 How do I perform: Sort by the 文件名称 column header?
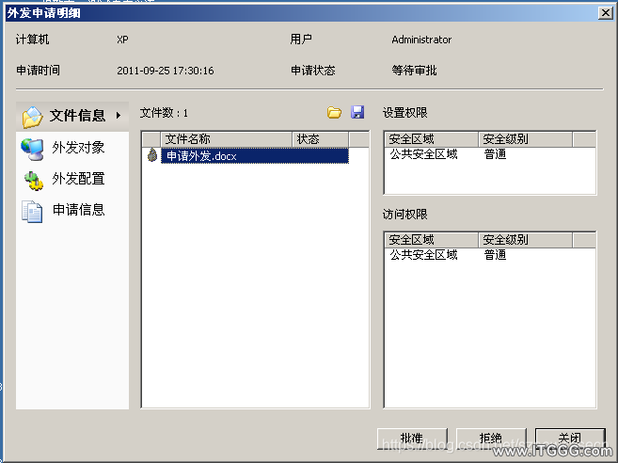pyautogui.click(x=227, y=139)
